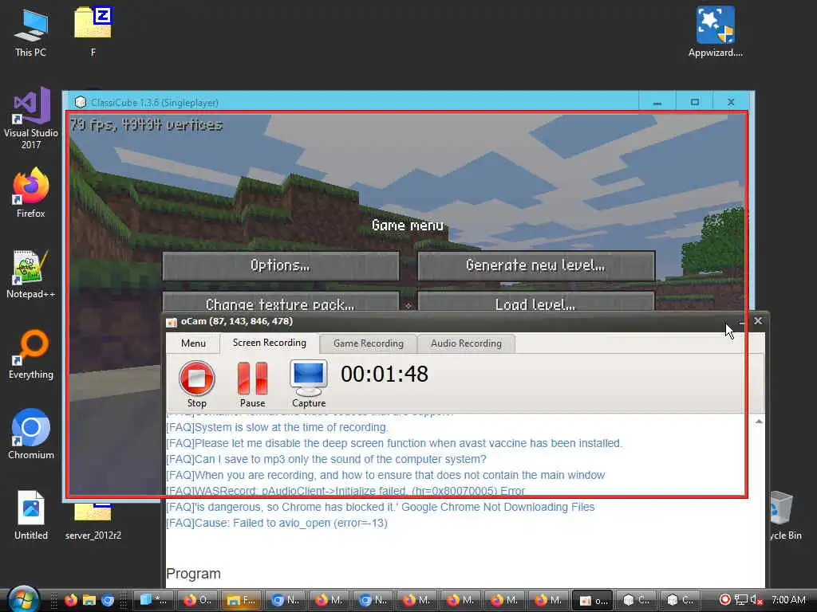Image resolution: width=817 pixels, height=612 pixels.
Task: Click the ClassiCube window title icon
Action: coord(80,103)
